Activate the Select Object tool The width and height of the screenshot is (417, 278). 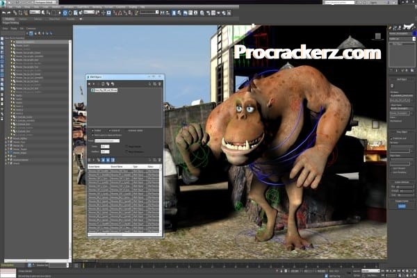click(43, 13)
